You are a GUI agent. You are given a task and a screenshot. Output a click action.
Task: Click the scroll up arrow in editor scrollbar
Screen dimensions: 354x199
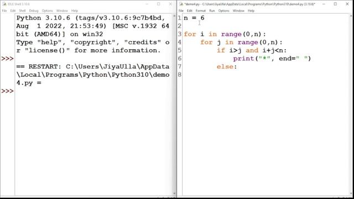[x=351, y=16]
